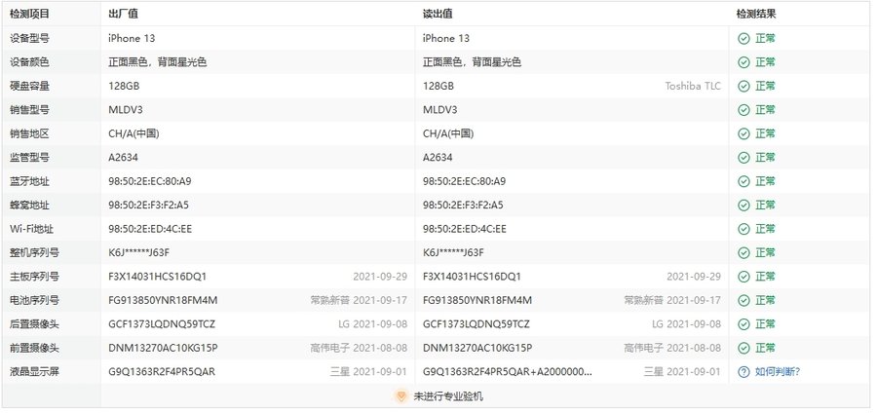Screen dimensions: 877x413
Task: Click the green check icon in 后置摄像头 row
Action: 744,324
